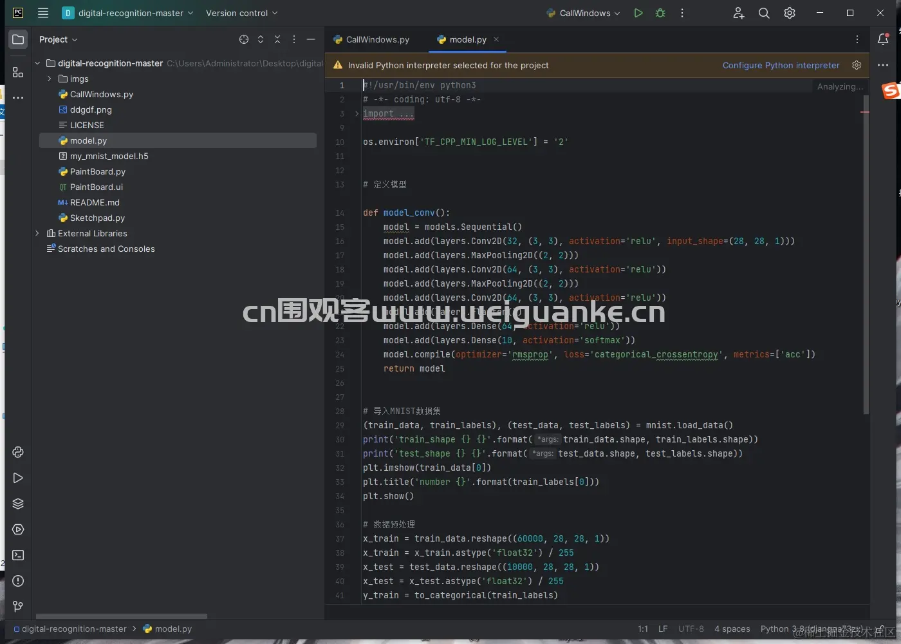The width and height of the screenshot is (901, 644).
Task: Expand the folded import block
Action: point(357,113)
